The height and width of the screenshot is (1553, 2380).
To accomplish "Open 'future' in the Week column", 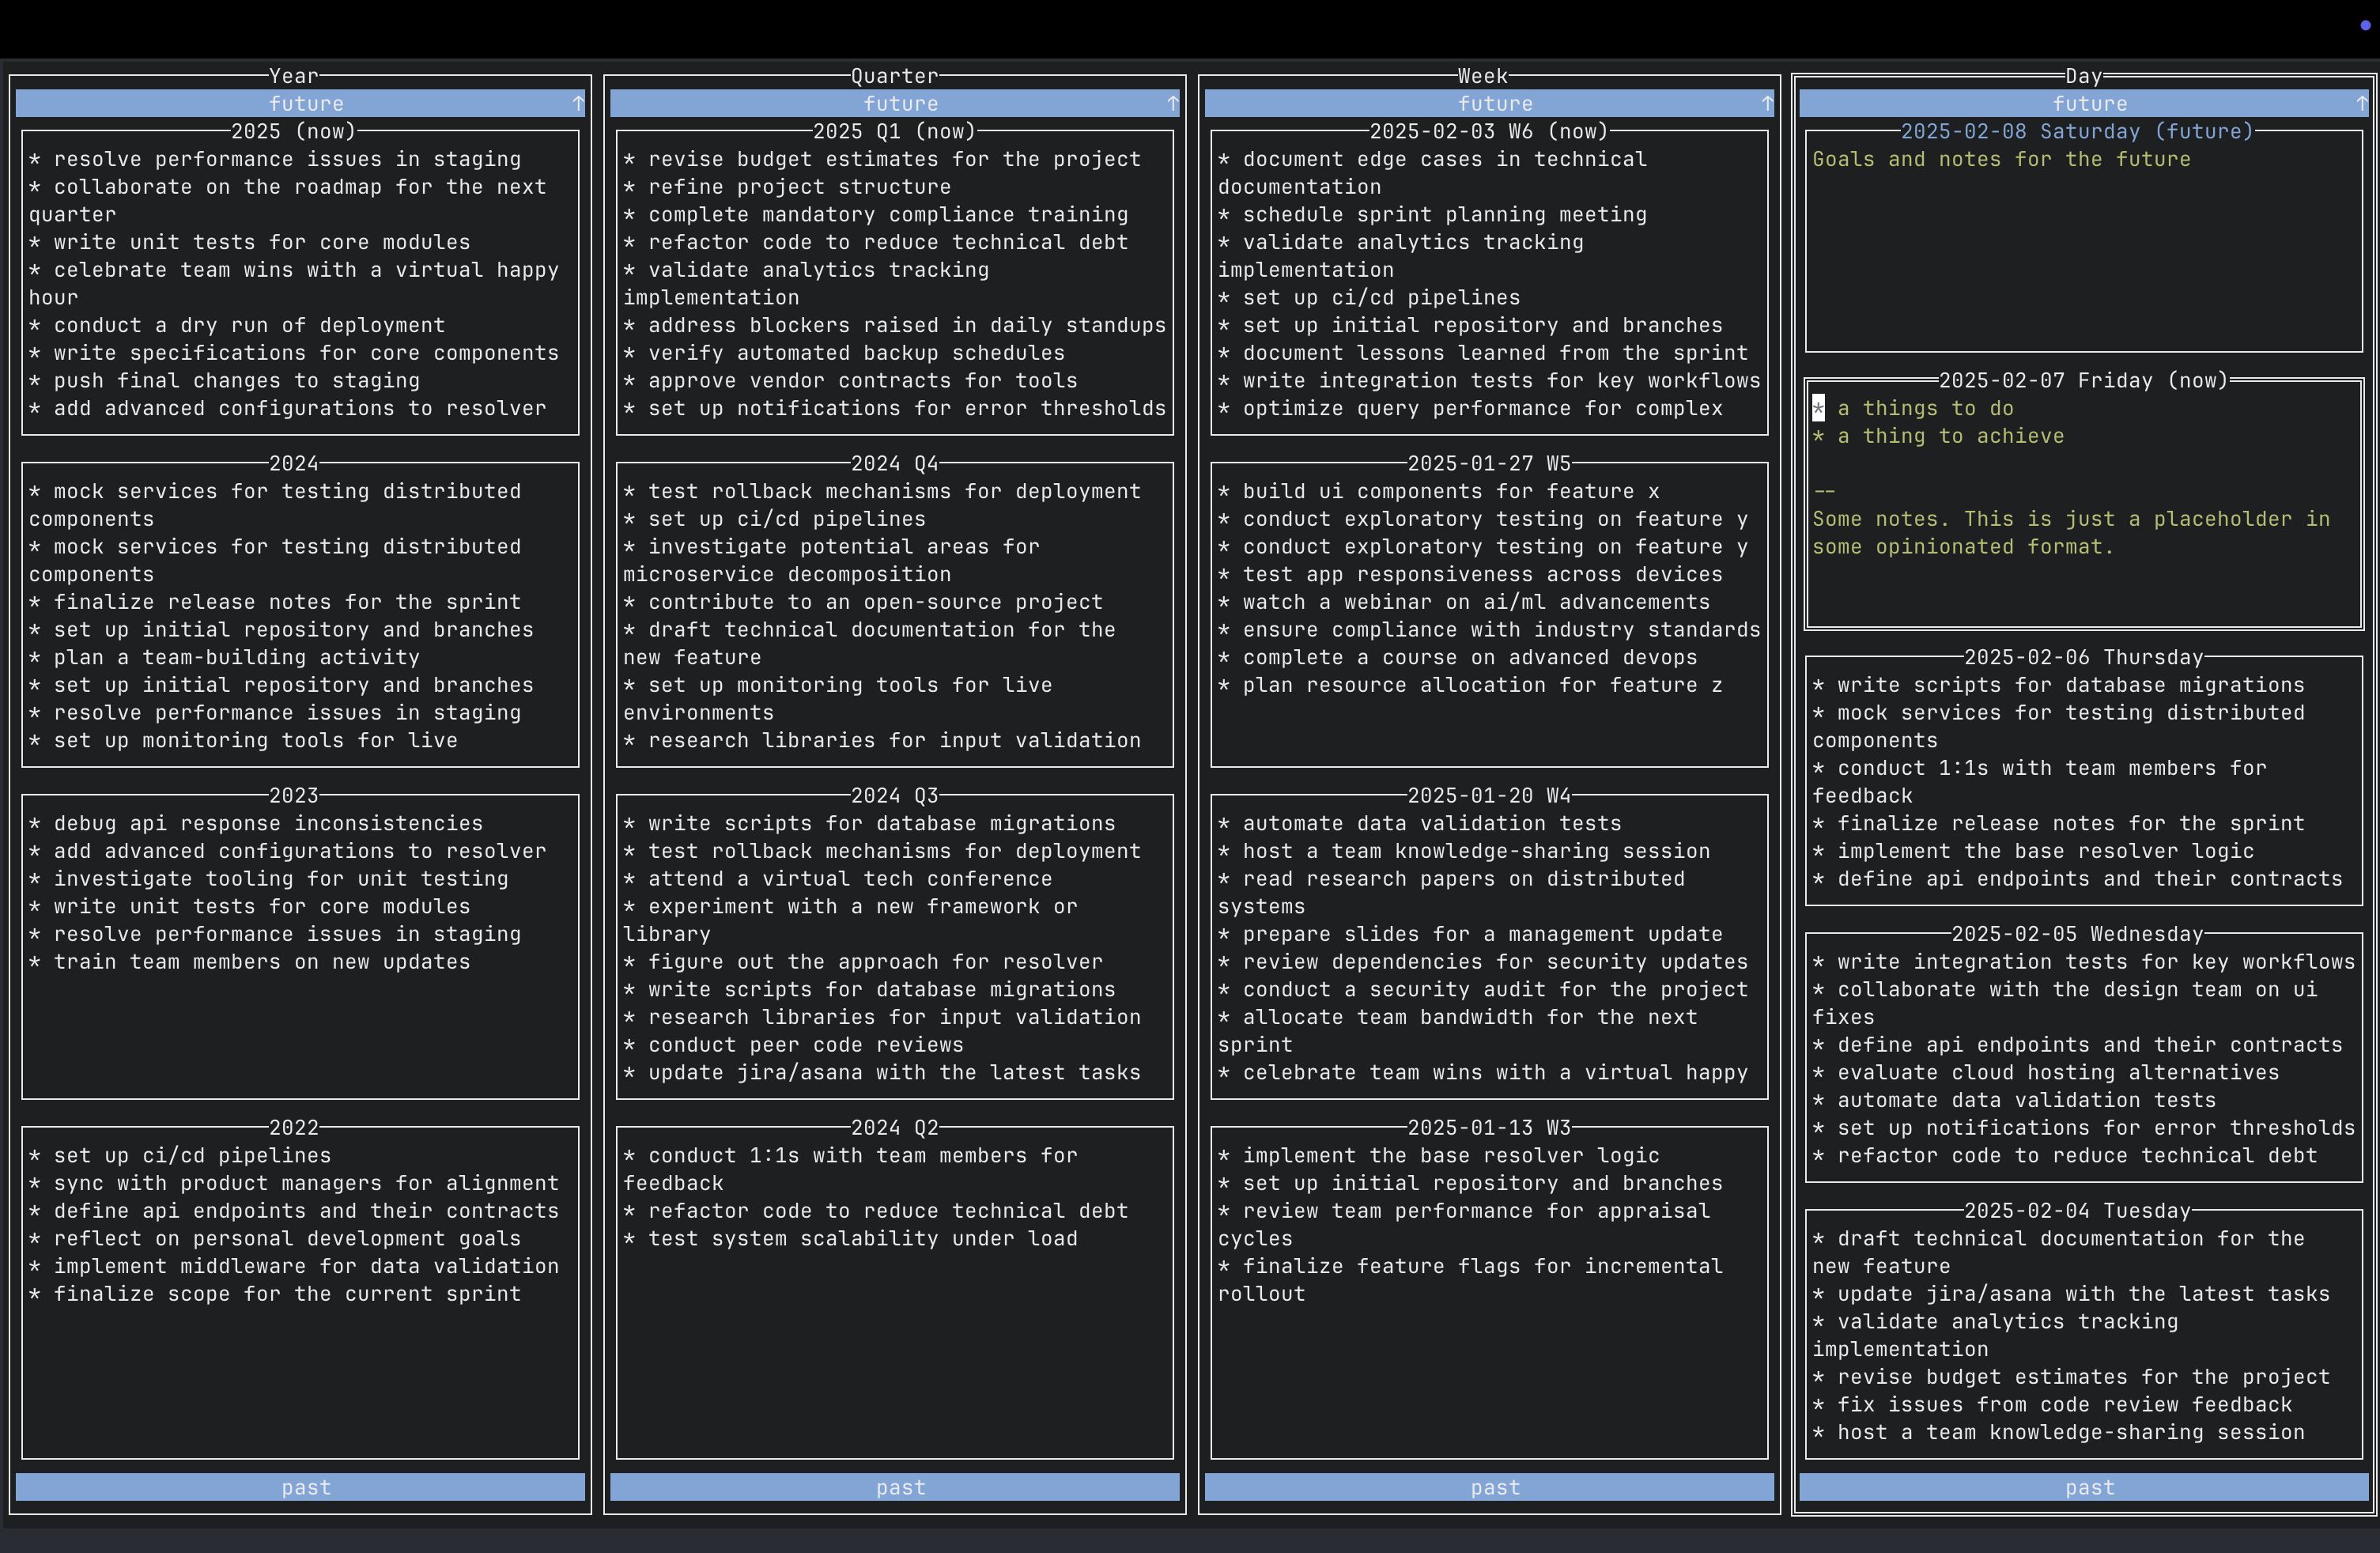I will click(1492, 103).
